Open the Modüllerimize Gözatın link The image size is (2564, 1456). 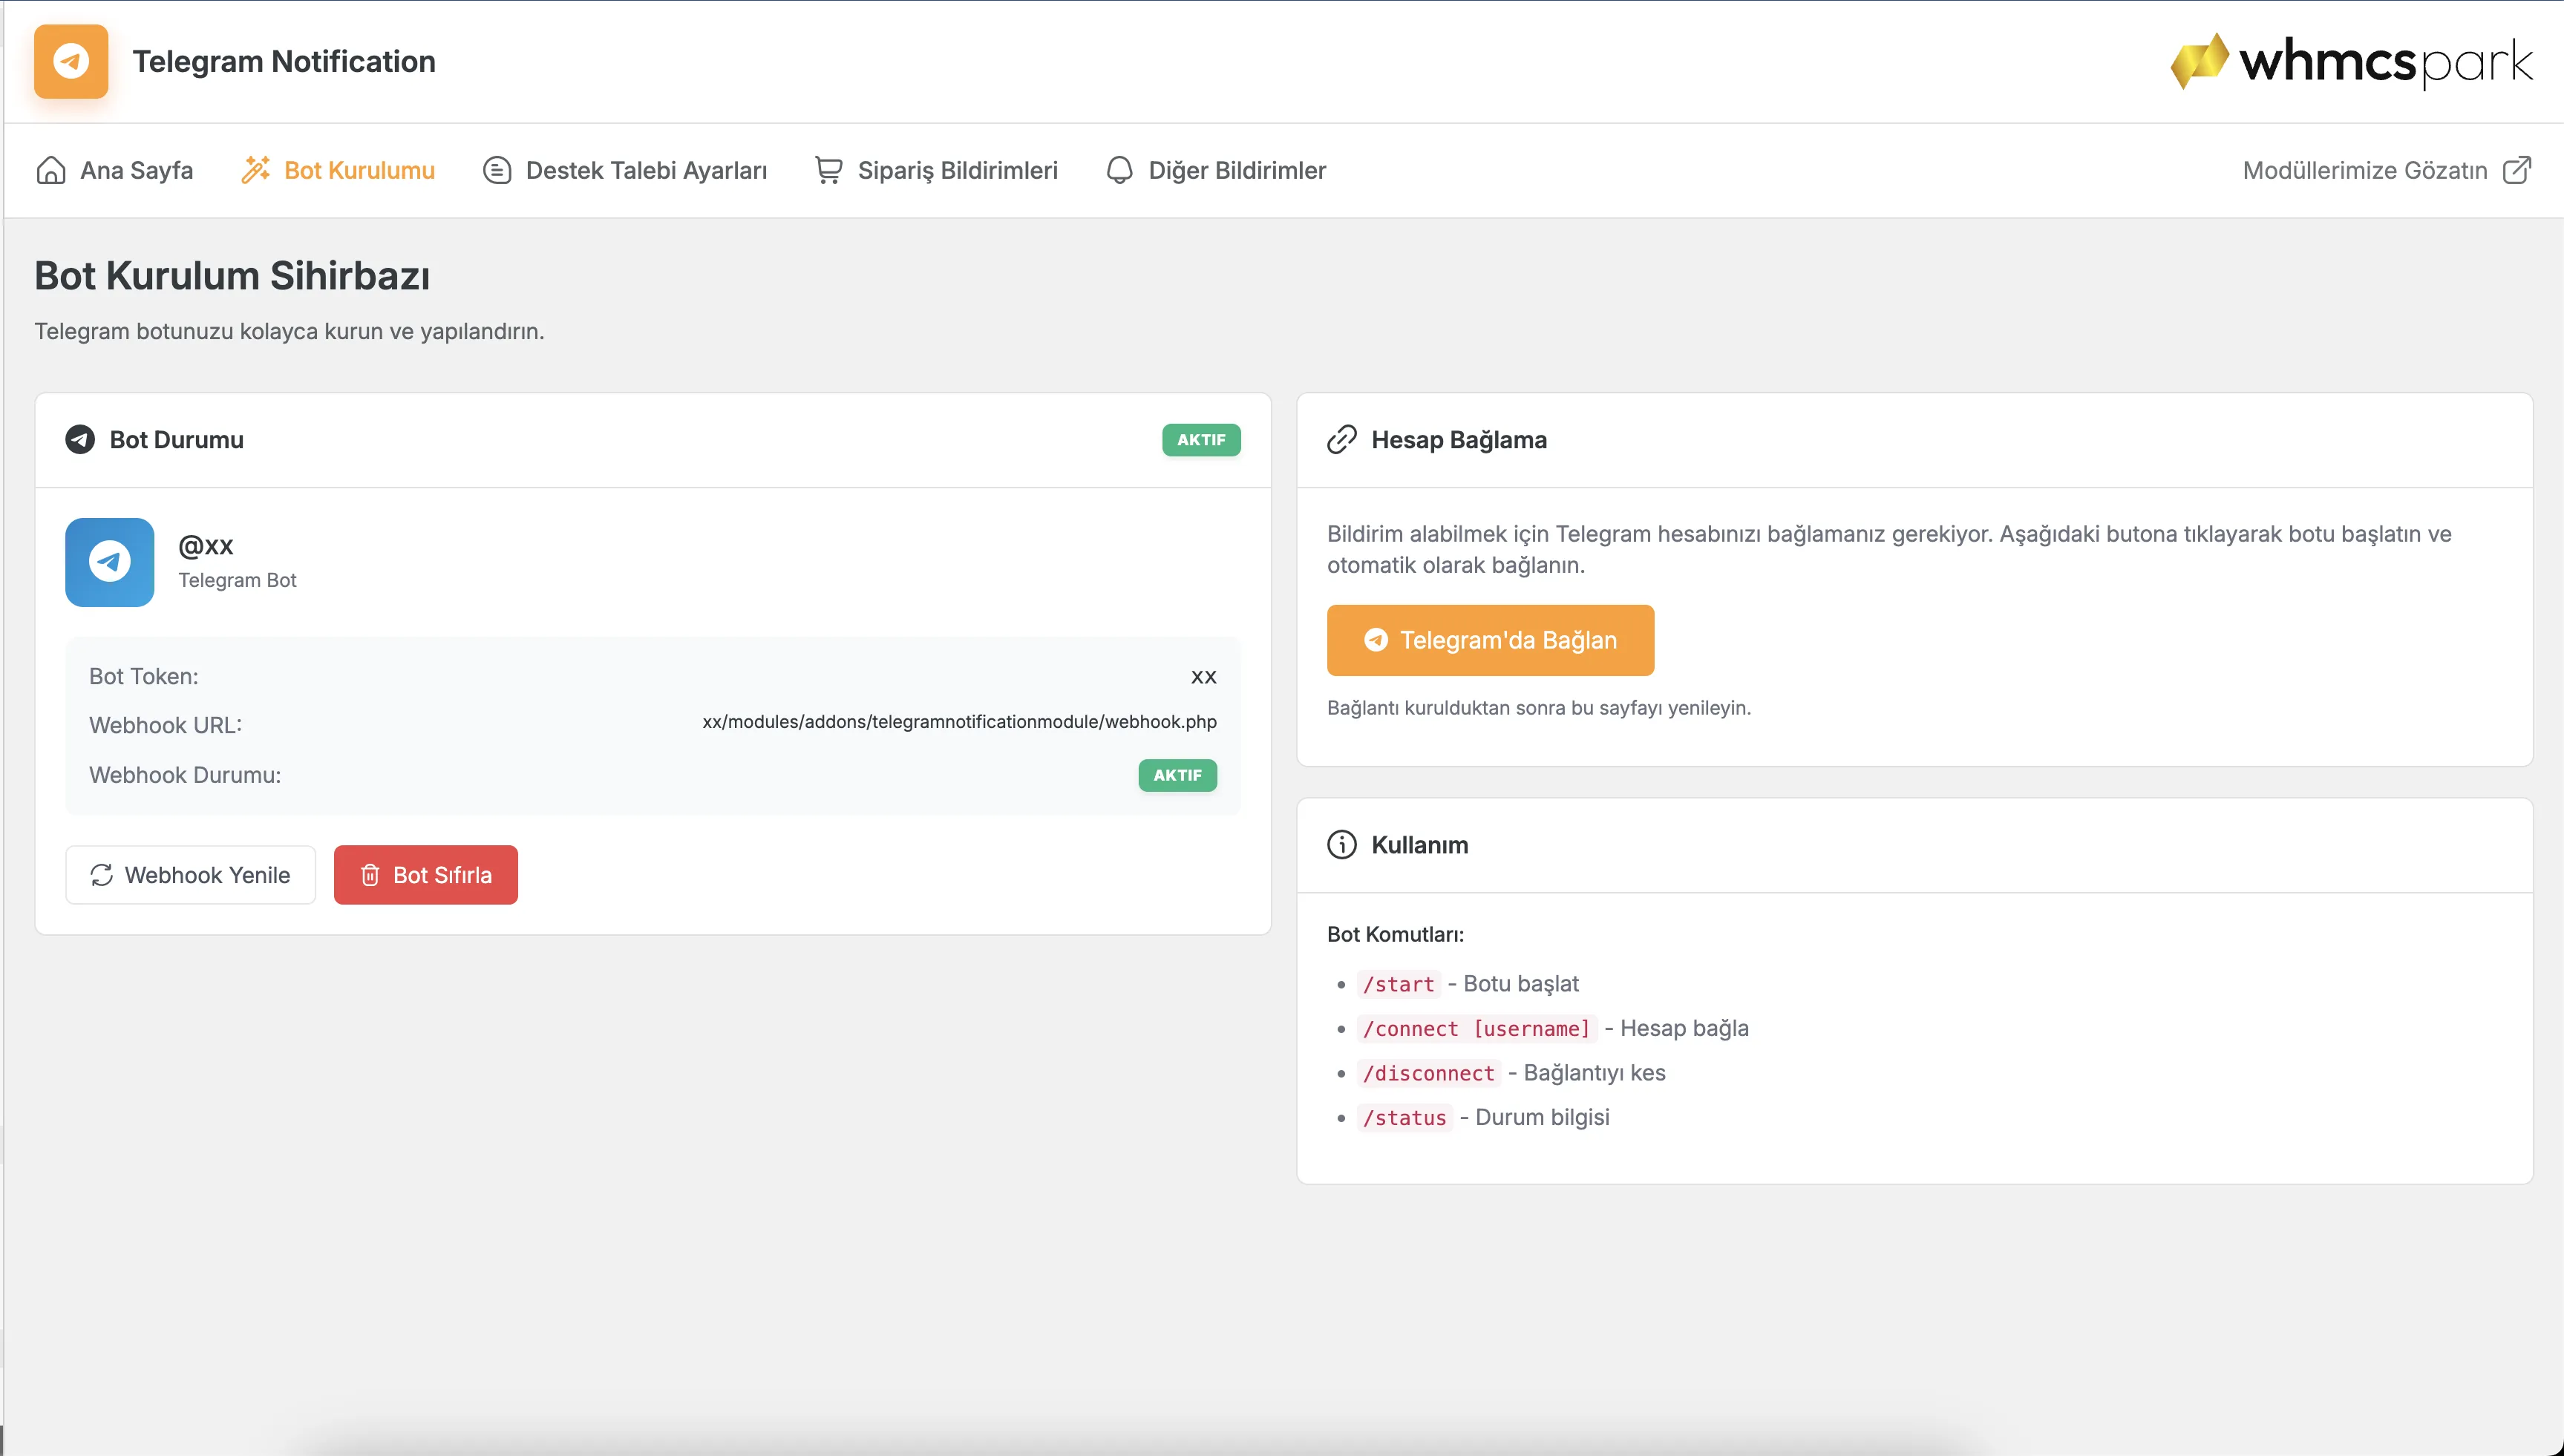tap(2387, 170)
